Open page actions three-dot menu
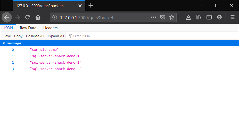 pos(154,17)
